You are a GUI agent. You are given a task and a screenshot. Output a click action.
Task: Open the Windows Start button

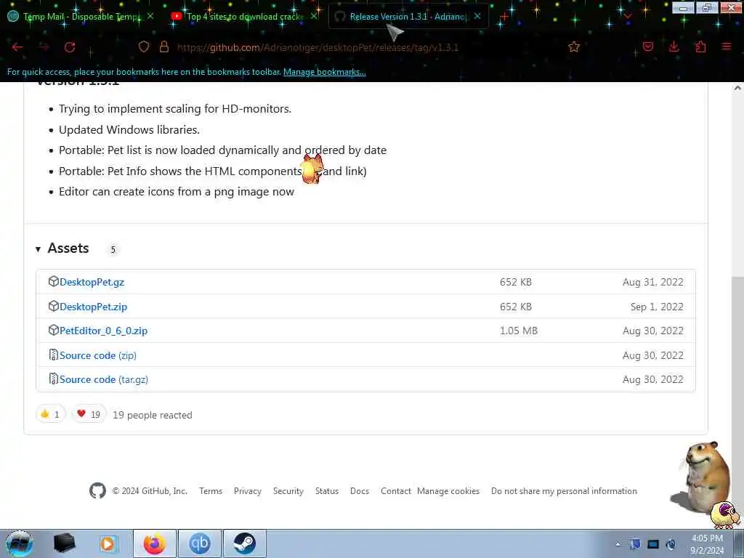click(20, 543)
